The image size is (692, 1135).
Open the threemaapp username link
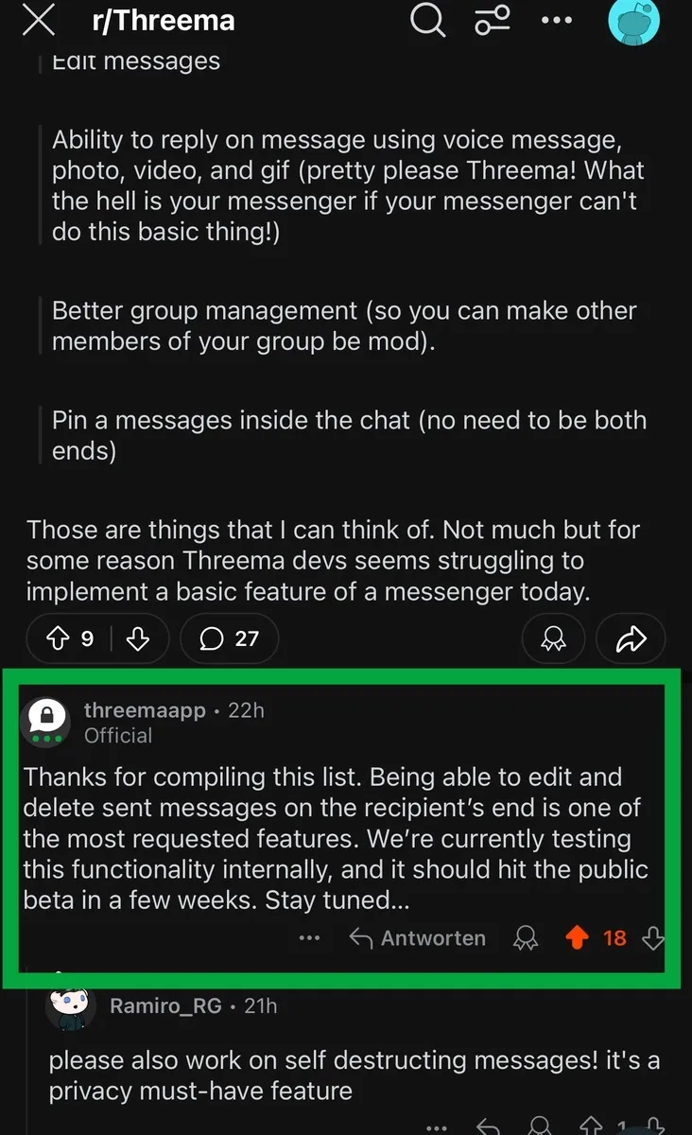[x=144, y=710]
